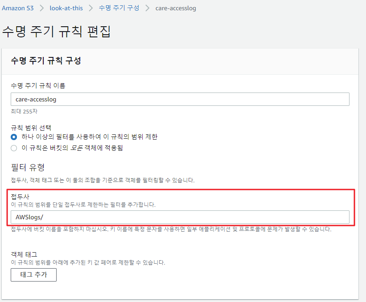Click the 수명 주기 규칙 구성 section header
Screen dimensions: 366x302
(46, 60)
